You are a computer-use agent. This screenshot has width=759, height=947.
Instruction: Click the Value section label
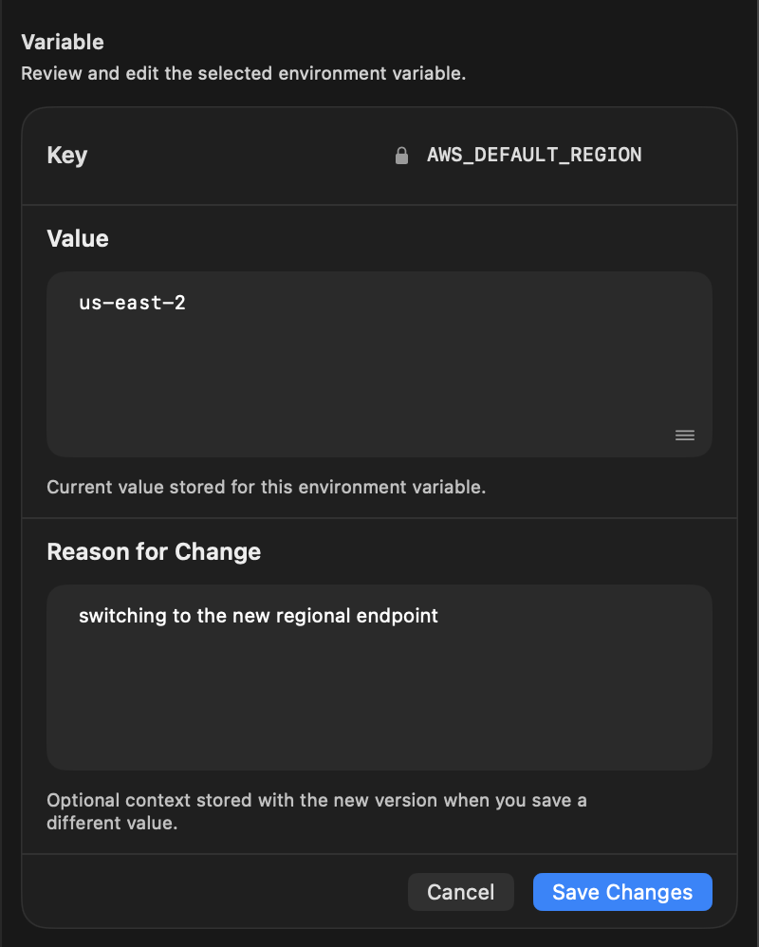(x=77, y=238)
